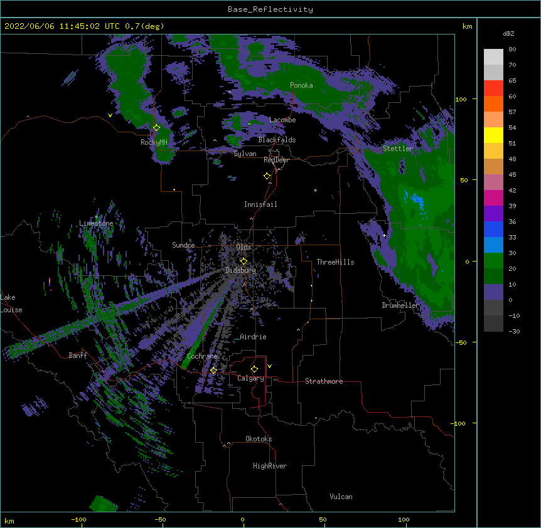The height and width of the screenshot is (528, 541).
Task: Click the ThreeHills city label
Action: 335,262
